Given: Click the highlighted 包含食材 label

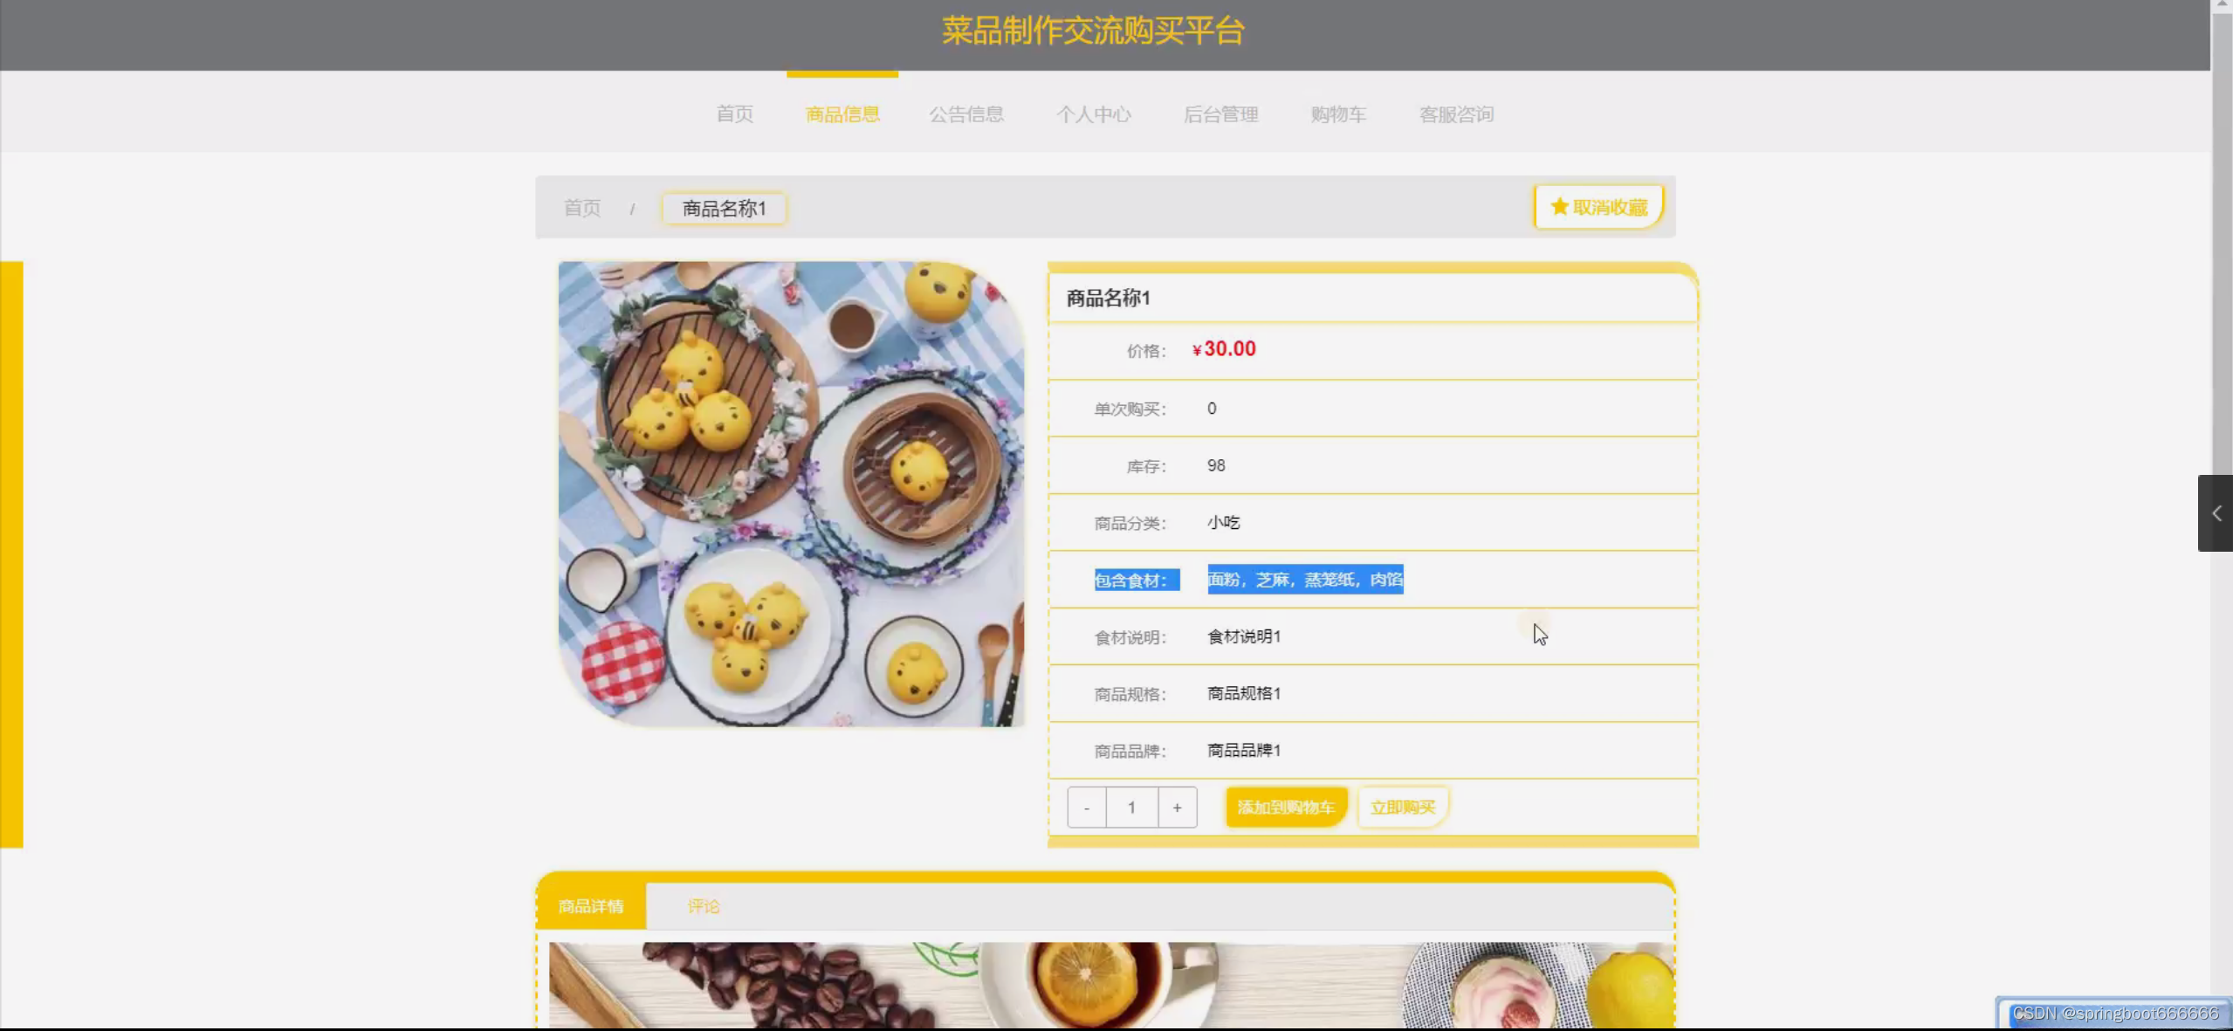Looking at the screenshot, I should click(1137, 581).
